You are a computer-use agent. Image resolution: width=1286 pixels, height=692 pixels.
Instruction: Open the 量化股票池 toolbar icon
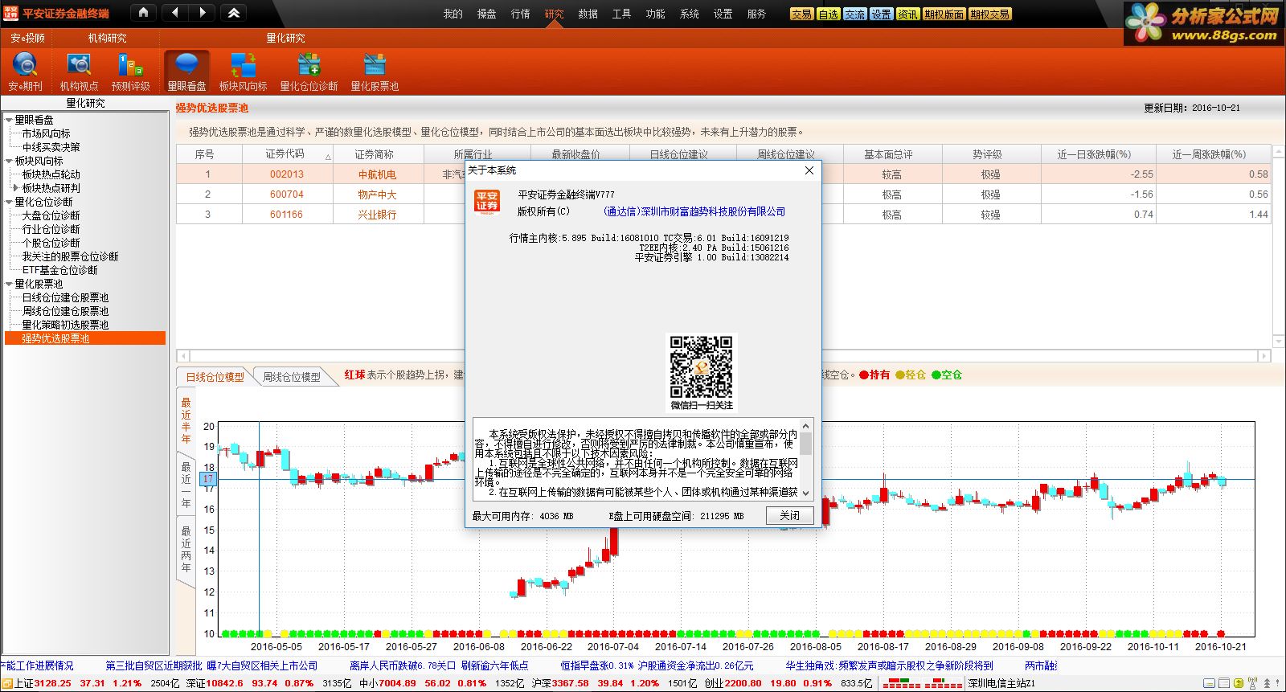[375, 72]
